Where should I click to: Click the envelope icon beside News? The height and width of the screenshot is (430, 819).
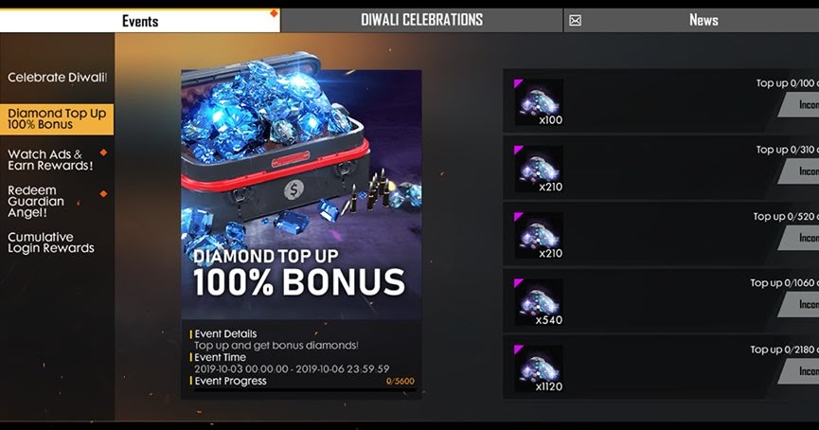point(575,21)
